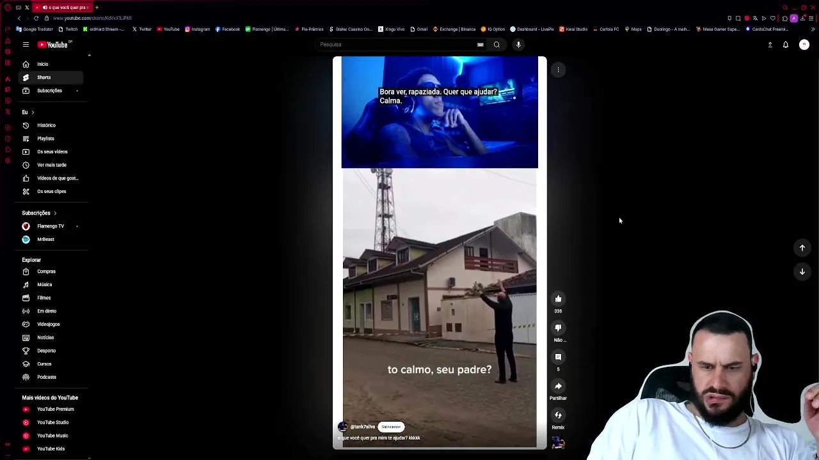Open Os seus vídeos
This screenshot has width=819, height=460.
[x=51, y=151]
